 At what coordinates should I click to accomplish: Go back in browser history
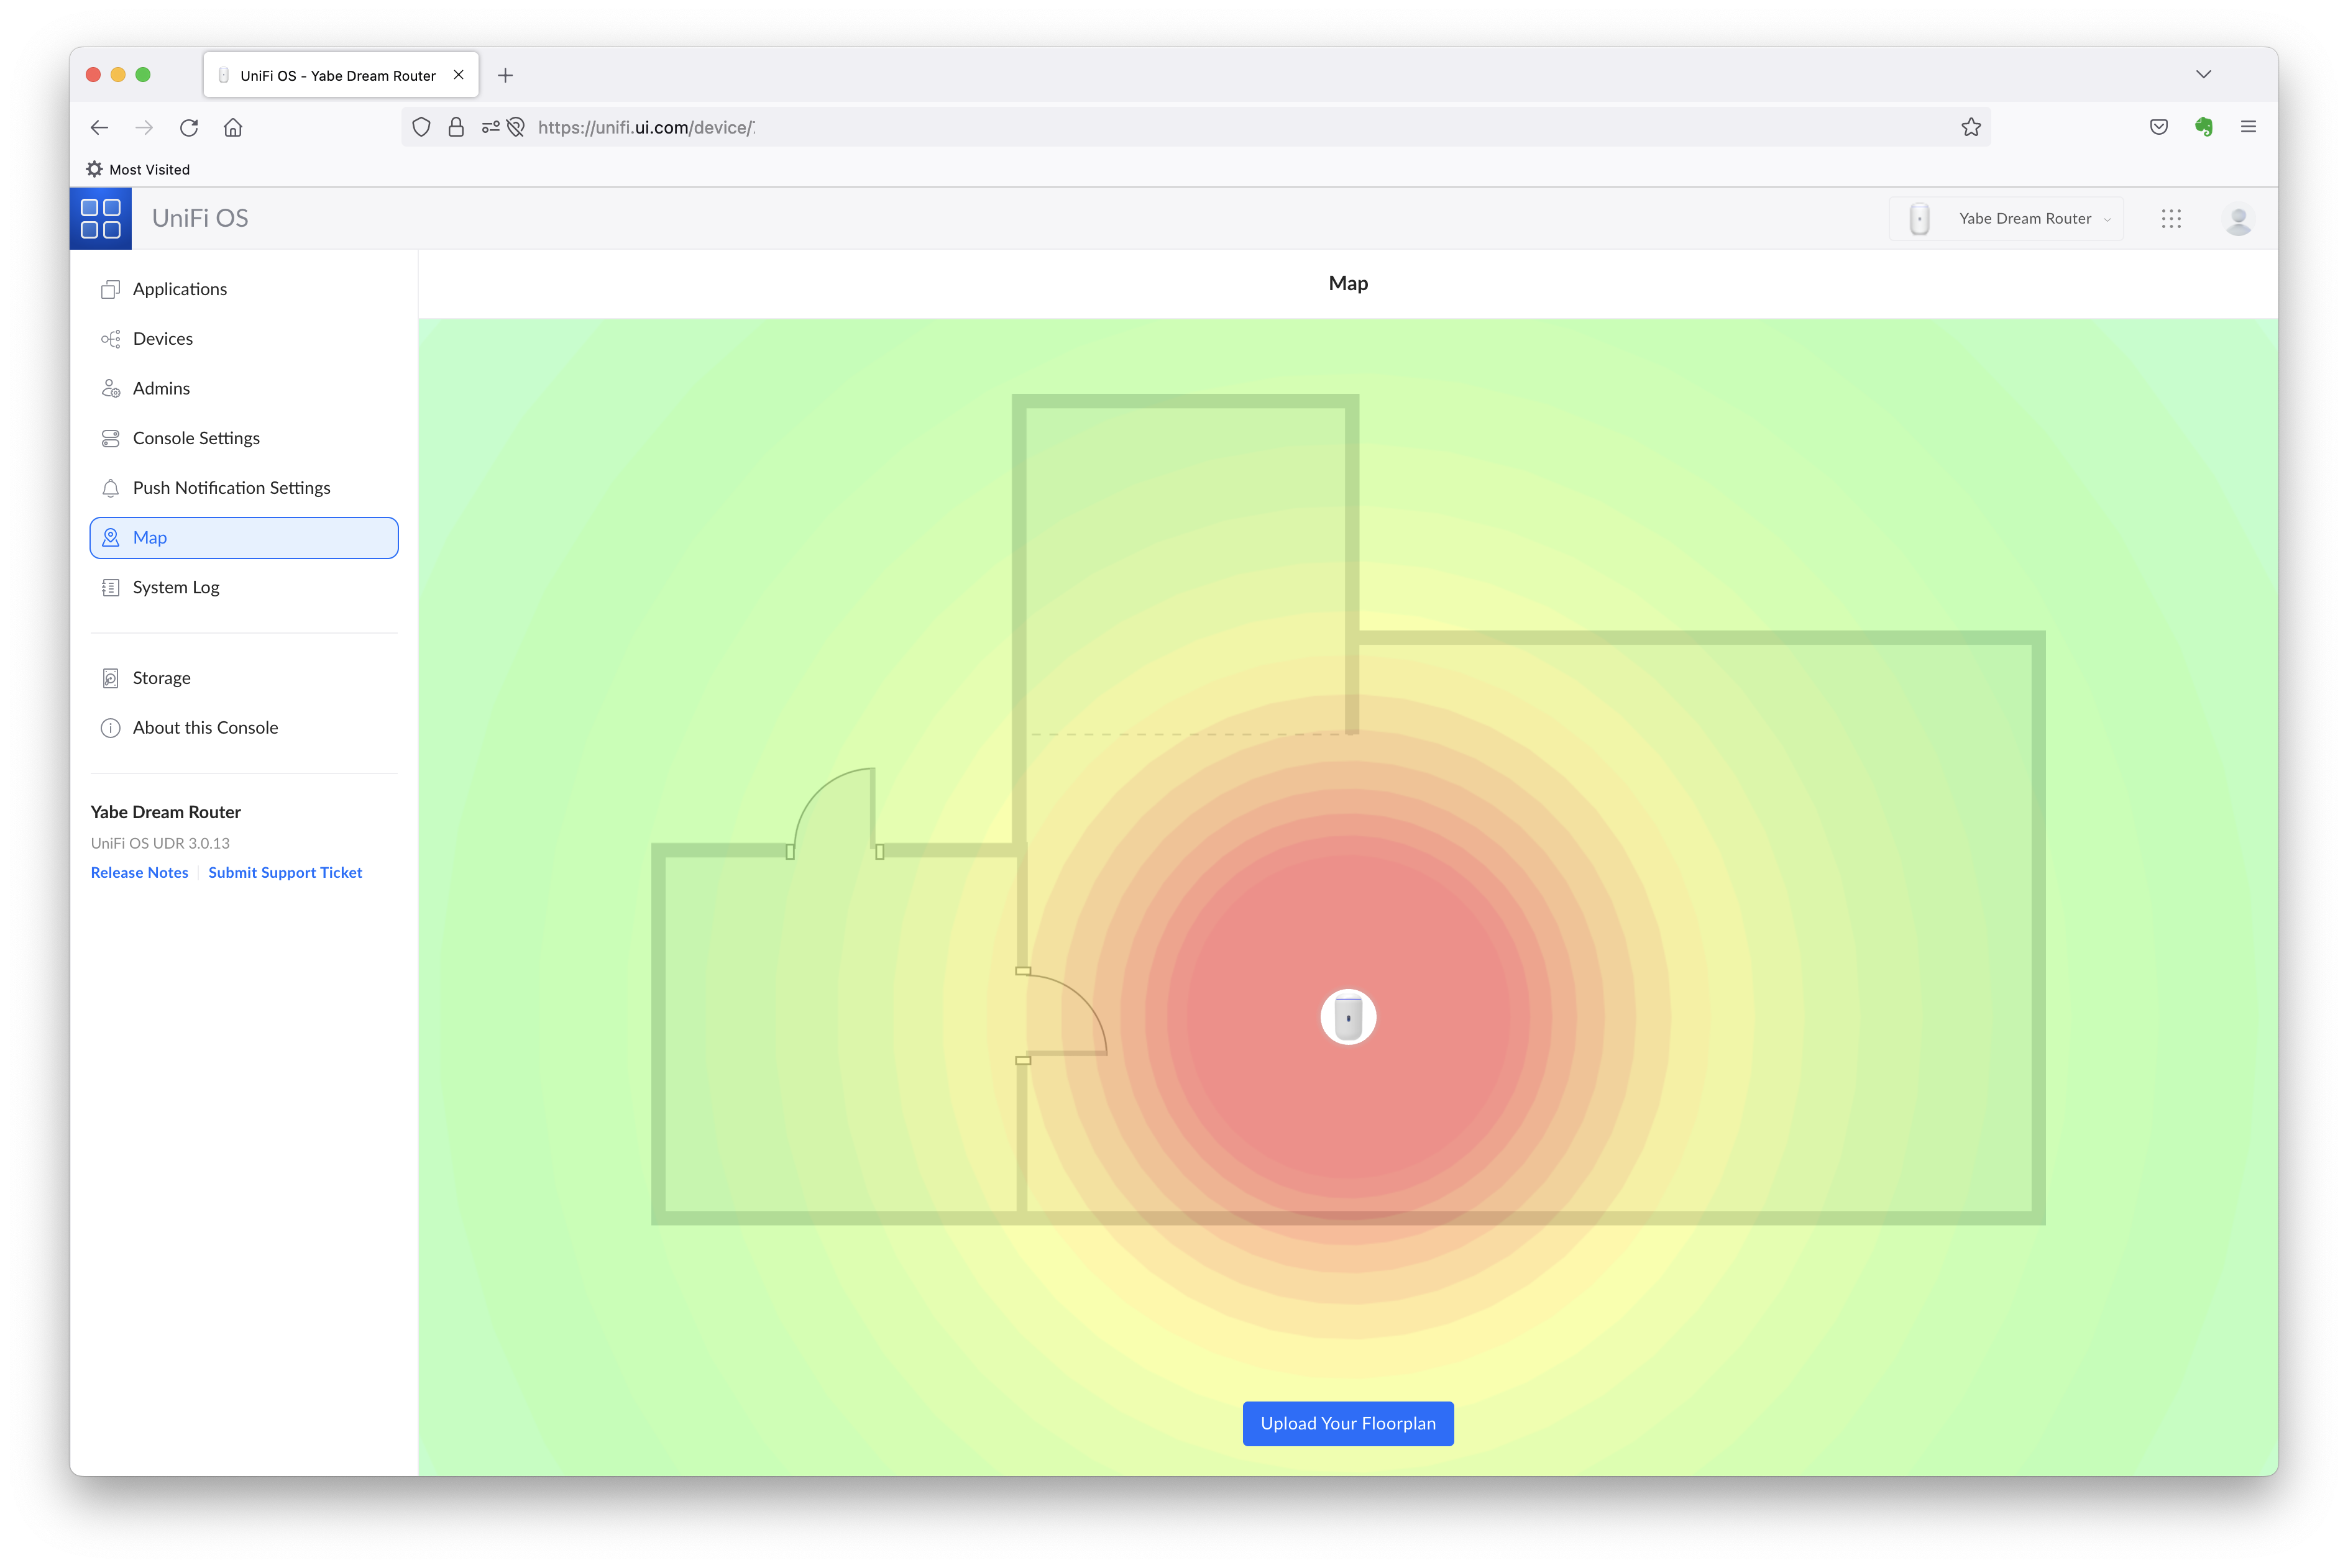click(x=99, y=127)
